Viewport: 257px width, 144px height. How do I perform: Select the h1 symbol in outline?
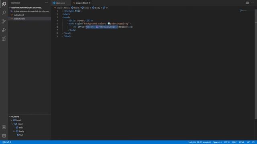[21, 135]
